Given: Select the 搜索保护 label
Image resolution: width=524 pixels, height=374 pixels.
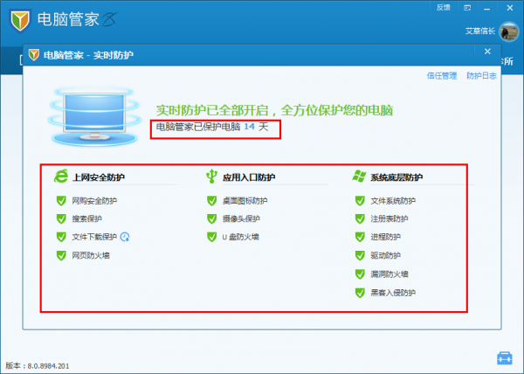Looking at the screenshot, I should pyautogui.click(x=86, y=219).
